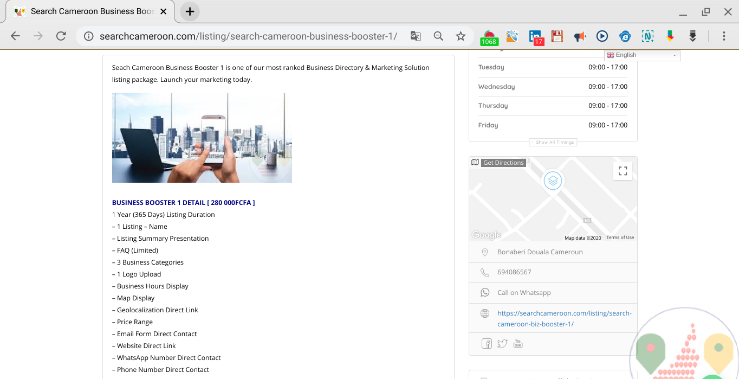Open the English language dropdown
Screen dimensions: 739x379
pyautogui.click(x=642, y=55)
